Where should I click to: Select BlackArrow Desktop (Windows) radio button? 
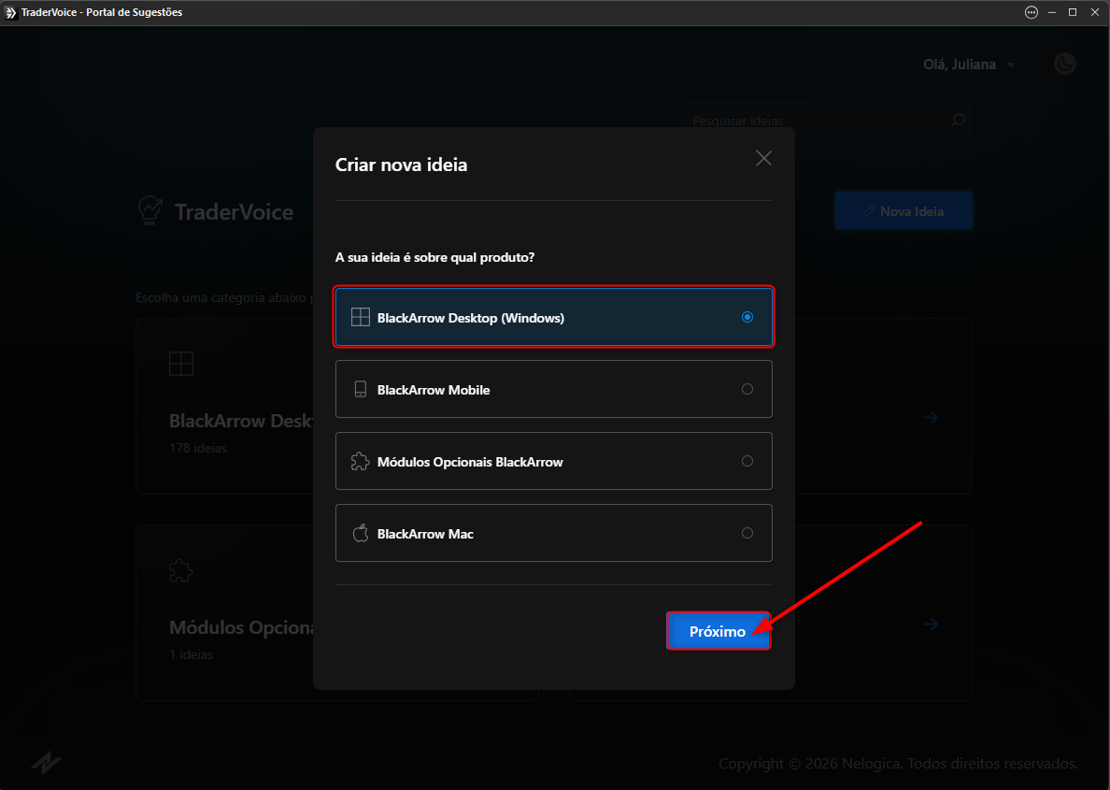pyautogui.click(x=747, y=317)
